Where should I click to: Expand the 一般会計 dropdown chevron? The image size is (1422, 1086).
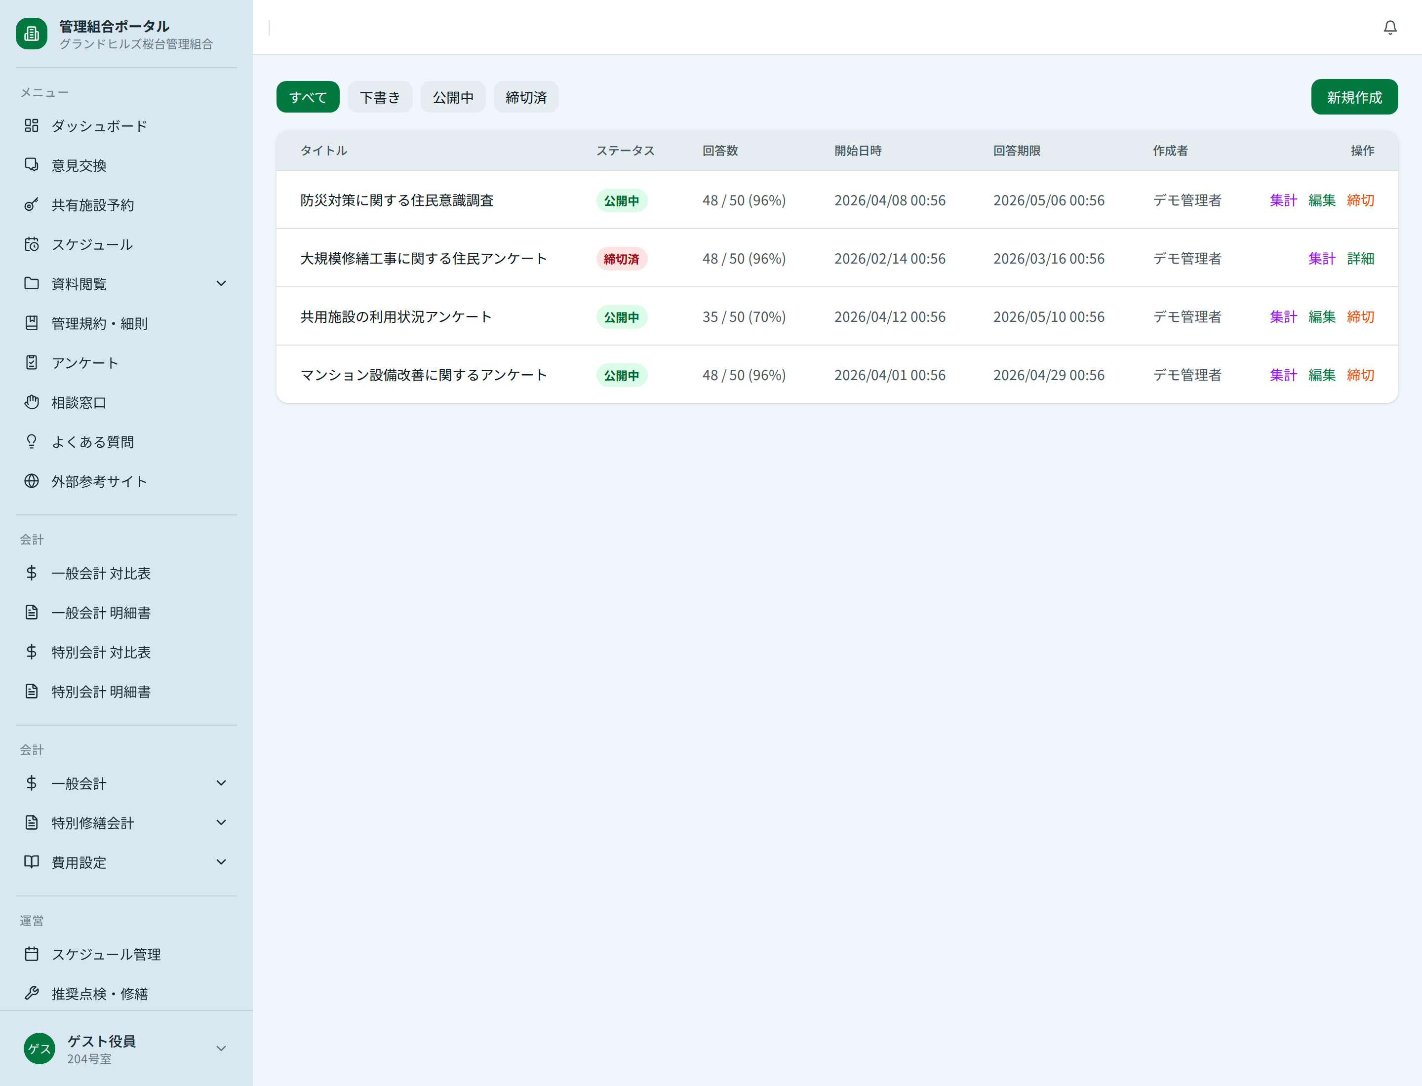pyautogui.click(x=221, y=783)
